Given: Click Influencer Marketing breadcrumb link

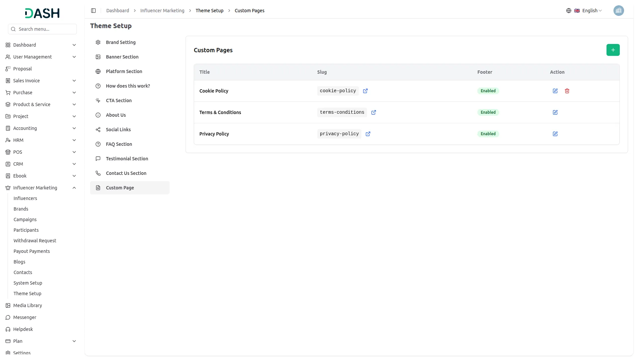Looking at the screenshot, I should (x=162, y=11).
